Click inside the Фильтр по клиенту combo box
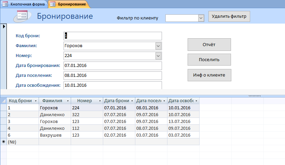 point(182,18)
